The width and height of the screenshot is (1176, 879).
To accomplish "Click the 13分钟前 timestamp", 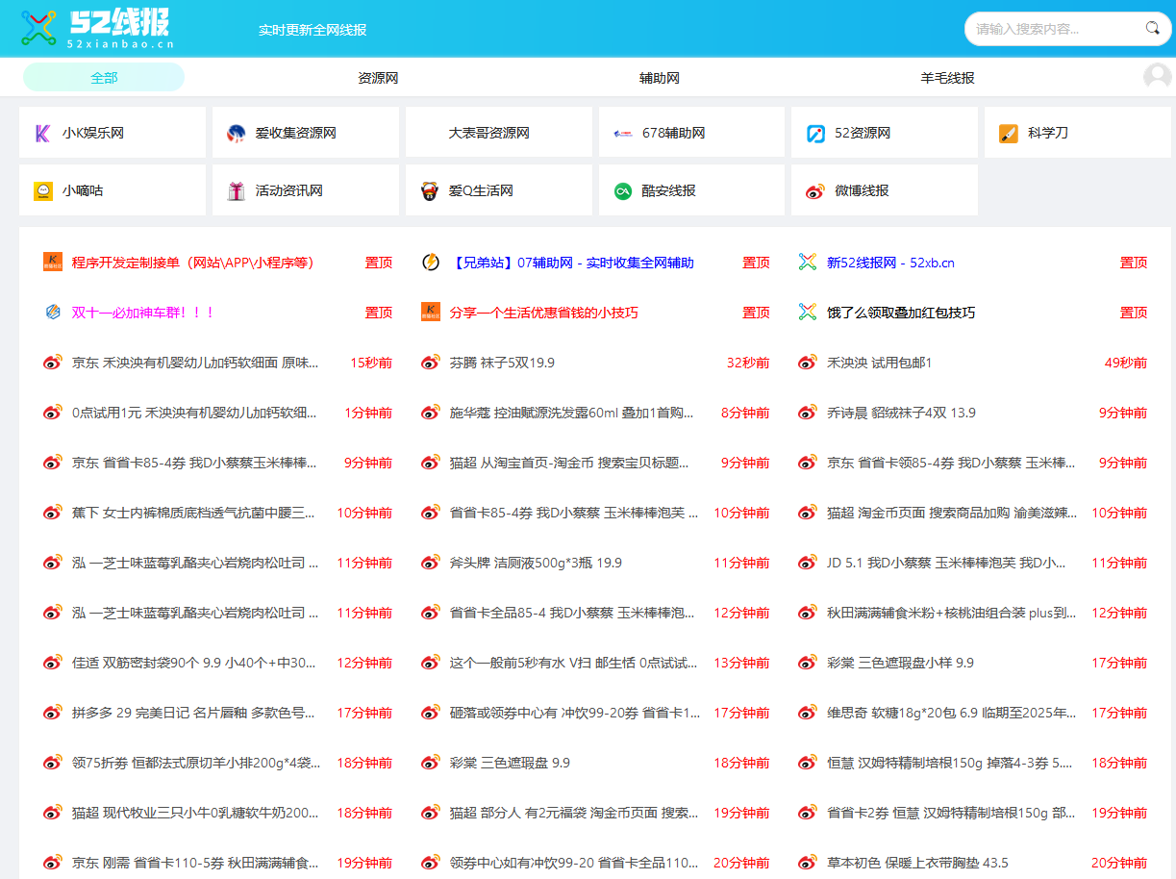I will click(x=741, y=663).
